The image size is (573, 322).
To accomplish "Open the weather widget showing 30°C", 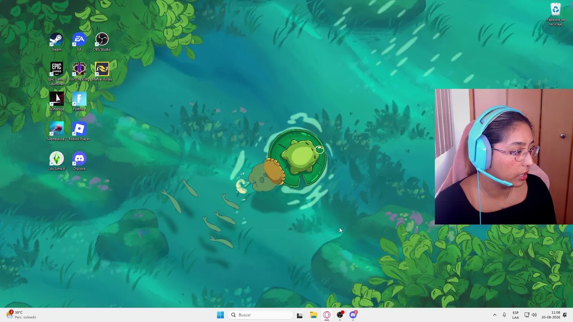I will [21, 315].
